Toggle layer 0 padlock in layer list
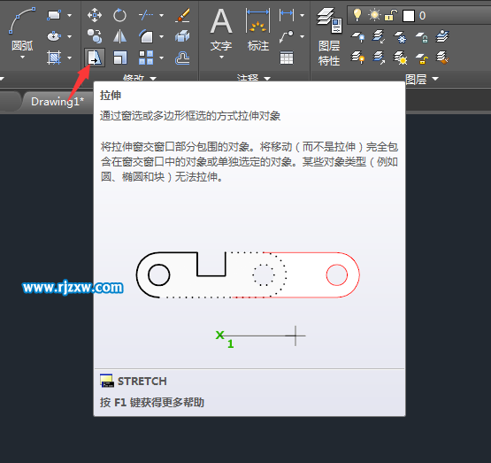This screenshot has height=463, width=491. pyautogui.click(x=391, y=15)
